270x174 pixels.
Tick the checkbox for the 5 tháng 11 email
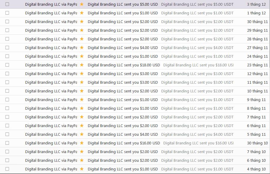(7, 134)
